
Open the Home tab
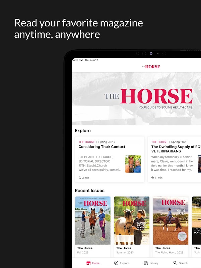(x=93, y=263)
